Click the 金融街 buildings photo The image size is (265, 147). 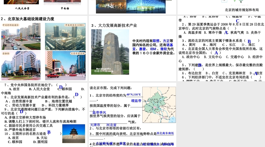coord(21,66)
